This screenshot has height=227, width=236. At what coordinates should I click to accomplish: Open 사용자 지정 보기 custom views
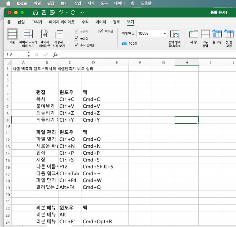(59, 38)
